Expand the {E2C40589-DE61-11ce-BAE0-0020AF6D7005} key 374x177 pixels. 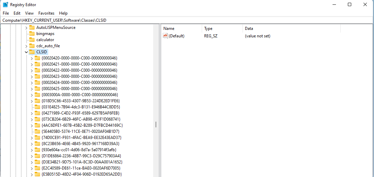pos(32,168)
